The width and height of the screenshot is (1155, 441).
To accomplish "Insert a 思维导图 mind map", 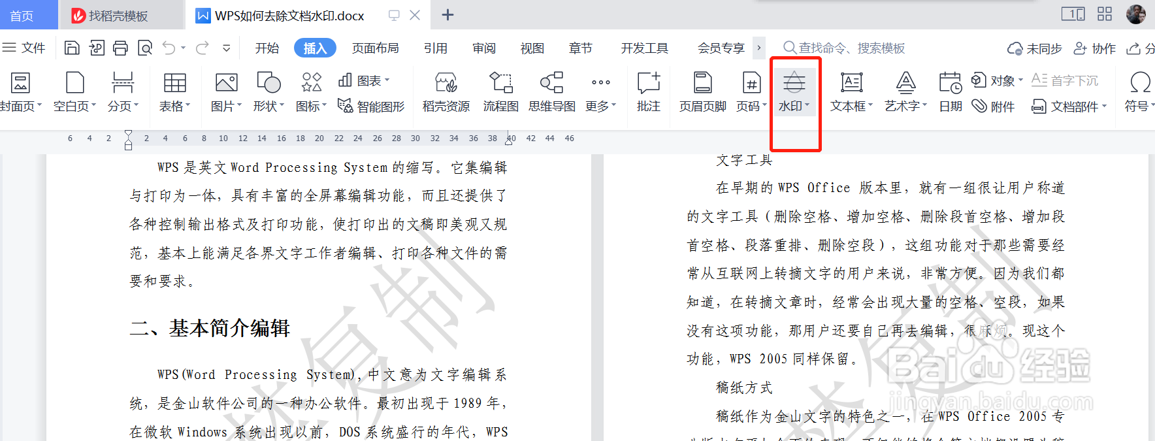I will (x=552, y=91).
